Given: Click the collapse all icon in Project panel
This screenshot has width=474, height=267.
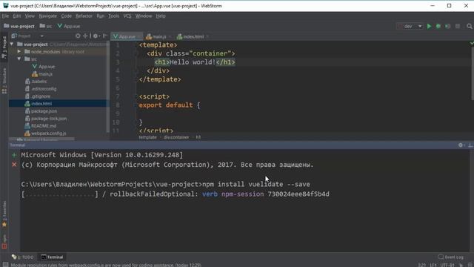Looking at the screenshot, I should tap(86, 36).
